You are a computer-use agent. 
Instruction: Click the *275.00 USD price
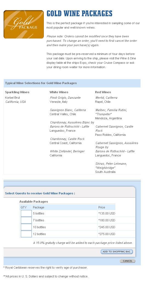click(x=107, y=234)
